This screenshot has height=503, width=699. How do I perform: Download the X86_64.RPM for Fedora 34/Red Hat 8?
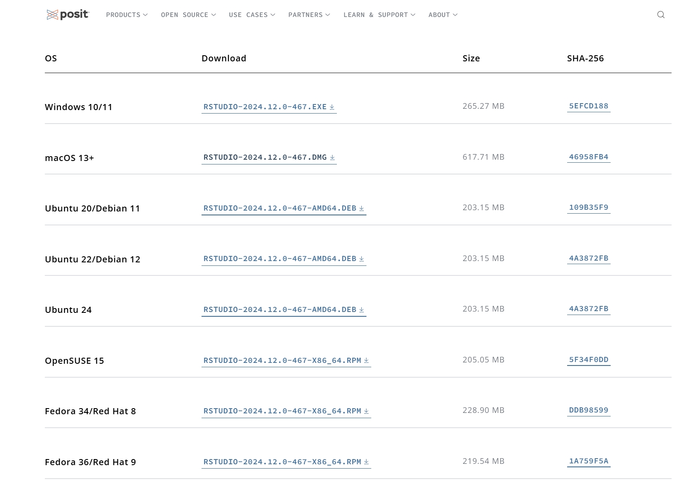pyautogui.click(x=286, y=411)
